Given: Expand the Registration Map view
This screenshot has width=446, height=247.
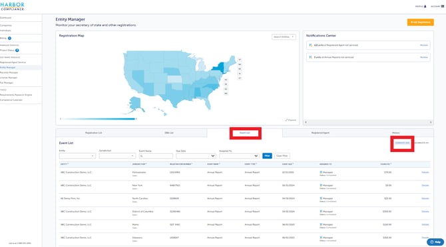Looking at the screenshot, I should tap(291, 120).
